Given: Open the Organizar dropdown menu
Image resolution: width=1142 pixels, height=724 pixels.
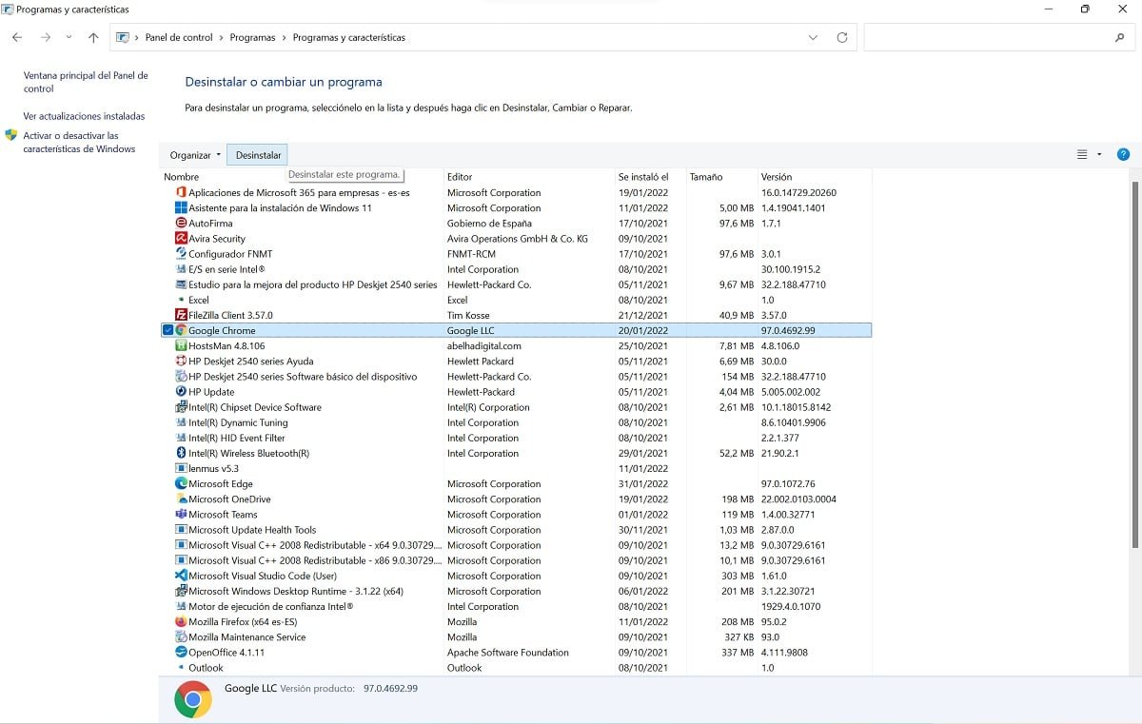Looking at the screenshot, I should pos(195,155).
